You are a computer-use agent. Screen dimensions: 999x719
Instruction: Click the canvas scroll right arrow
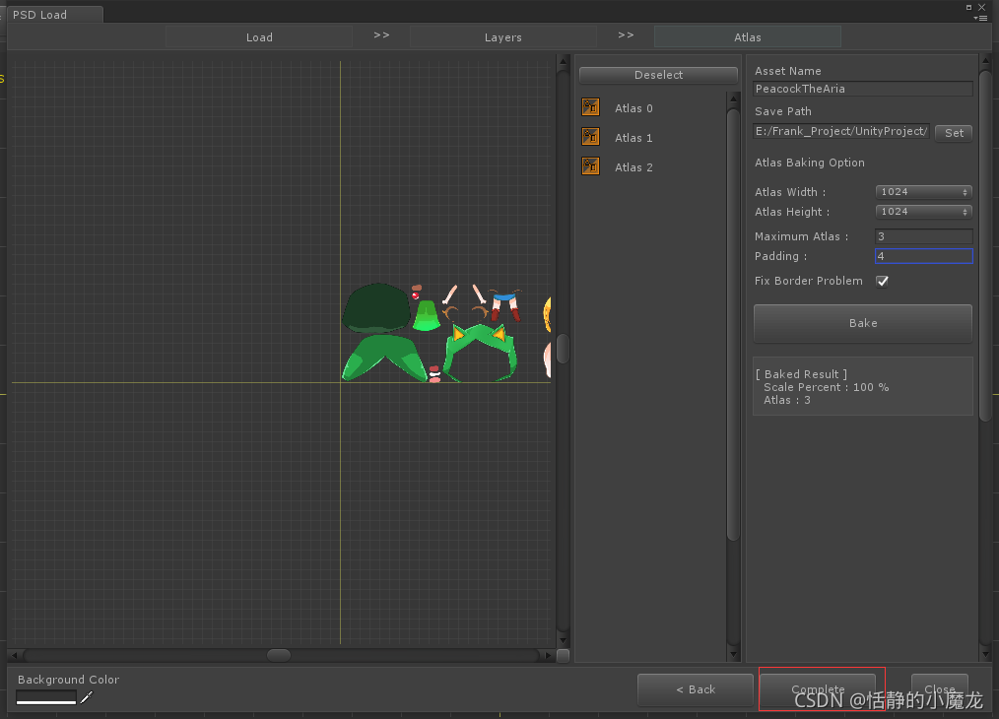[x=549, y=655]
